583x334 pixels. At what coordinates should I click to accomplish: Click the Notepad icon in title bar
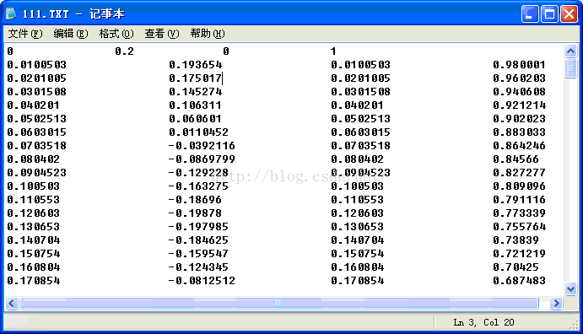[x=11, y=13]
